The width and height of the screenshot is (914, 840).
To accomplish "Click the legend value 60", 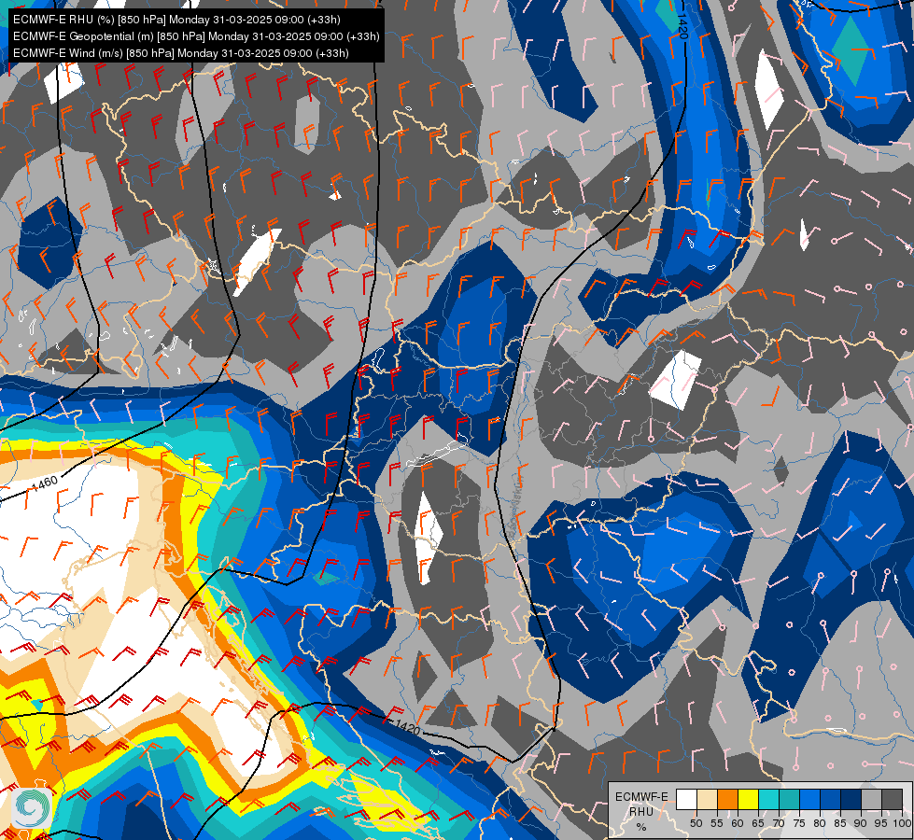I will [x=738, y=823].
